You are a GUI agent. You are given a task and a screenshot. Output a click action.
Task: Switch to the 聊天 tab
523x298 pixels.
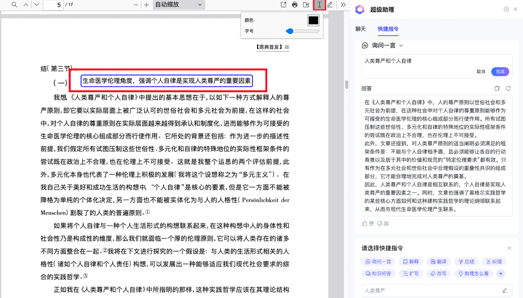click(361, 29)
